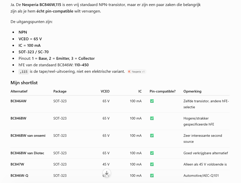Click the green checkmark for BC846BW

152,118
